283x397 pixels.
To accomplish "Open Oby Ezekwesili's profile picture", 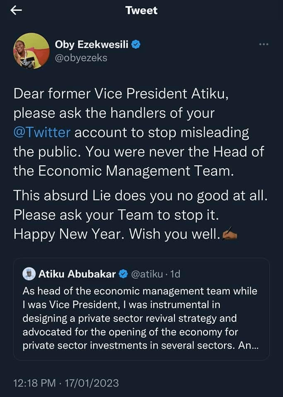I will pos(31,50).
